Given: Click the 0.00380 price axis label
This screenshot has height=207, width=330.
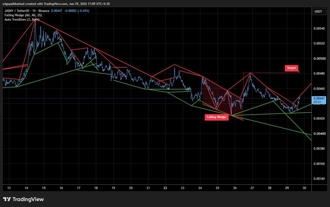Looking at the screenshot, I should [319, 148].
